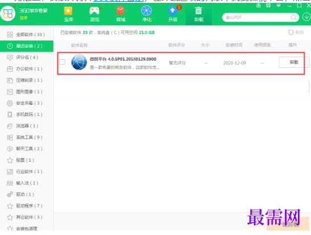Open the download manager arrow icon

(306, 17)
